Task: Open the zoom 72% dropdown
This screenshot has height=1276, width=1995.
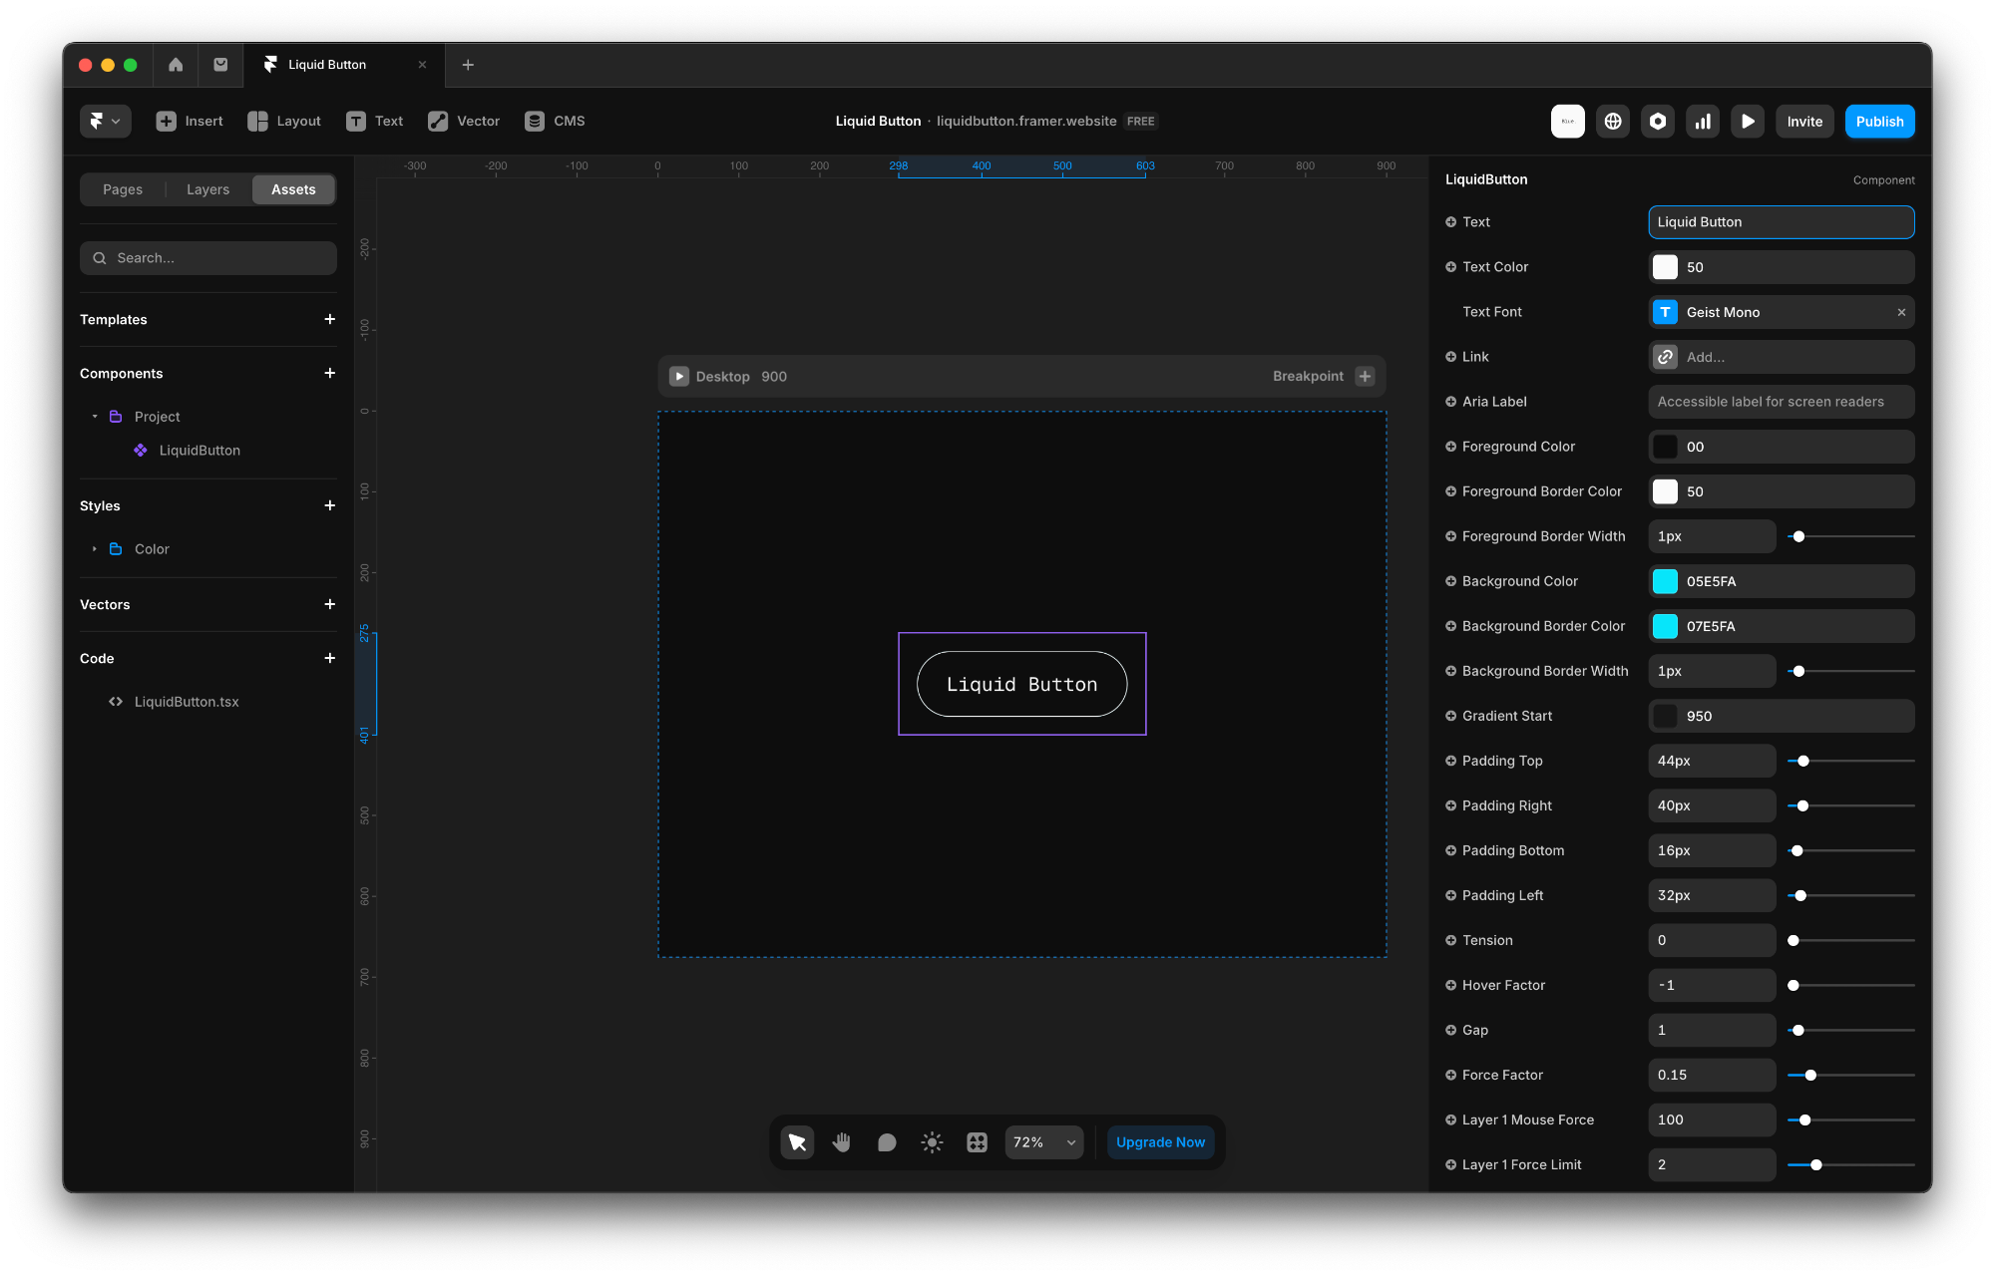Action: (1043, 1142)
